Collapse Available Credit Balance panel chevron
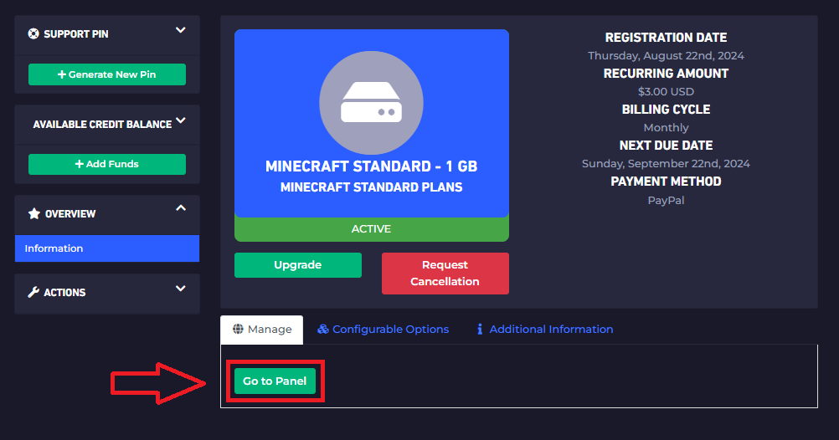The width and height of the screenshot is (839, 440). [181, 120]
